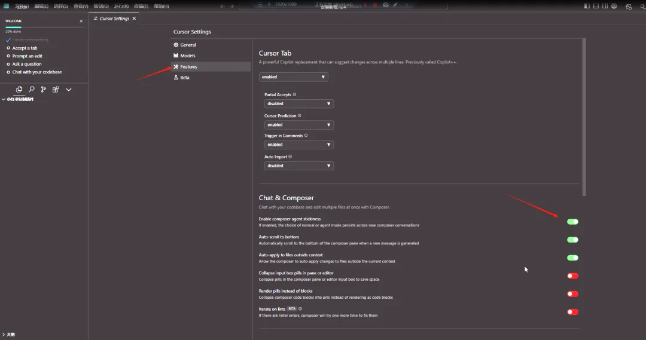This screenshot has width=646, height=340.
Task: Select General settings section
Action: pyautogui.click(x=211, y=45)
